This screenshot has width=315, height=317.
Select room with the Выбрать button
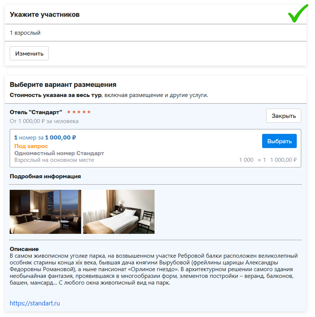point(279,141)
